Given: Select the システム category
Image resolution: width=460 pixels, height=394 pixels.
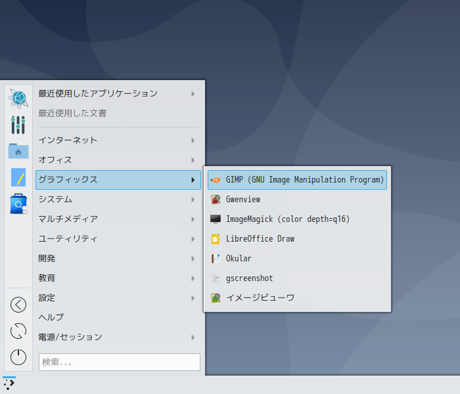Looking at the screenshot, I should [118, 200].
